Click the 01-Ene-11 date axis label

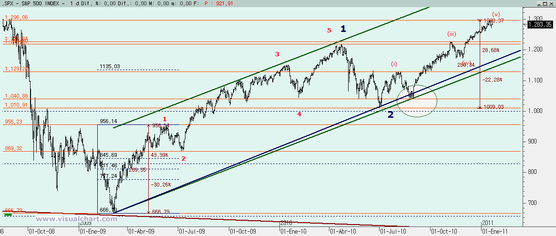coord(495,231)
